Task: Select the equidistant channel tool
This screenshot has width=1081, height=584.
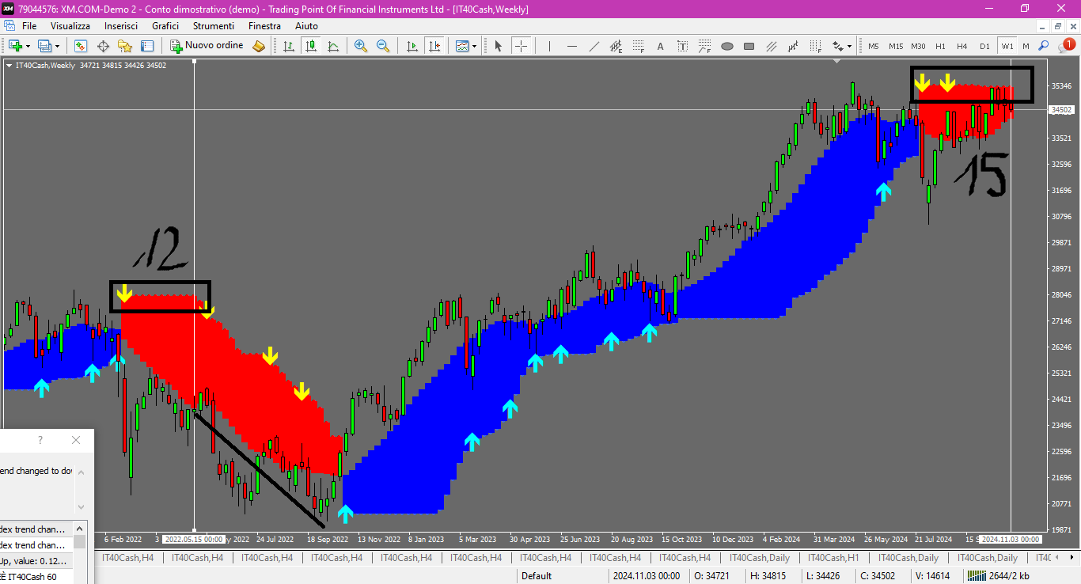Action: pos(616,46)
